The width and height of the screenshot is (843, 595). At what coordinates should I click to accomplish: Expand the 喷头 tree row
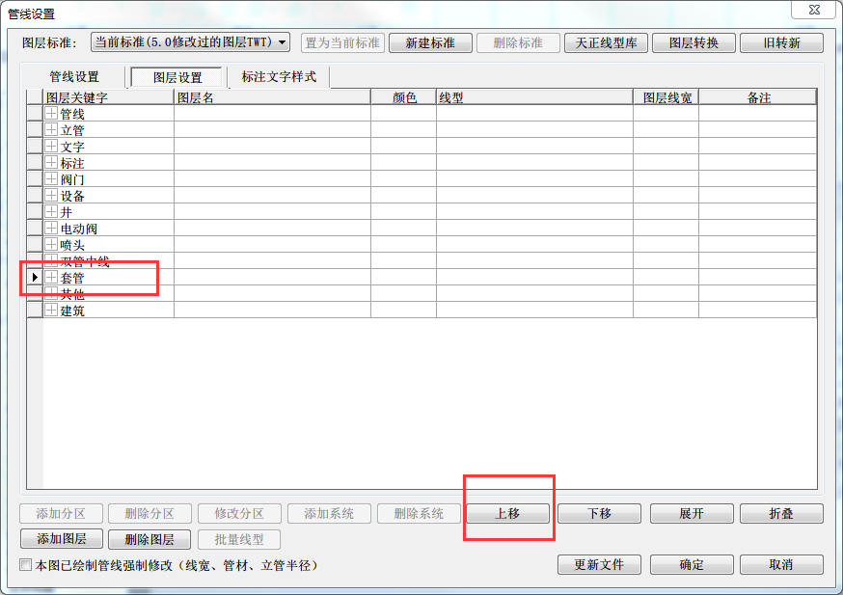[51, 245]
